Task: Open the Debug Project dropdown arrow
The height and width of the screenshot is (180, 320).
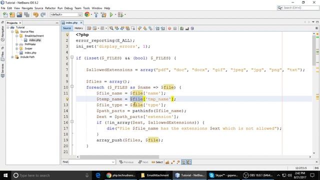Action: (x=125, y=14)
